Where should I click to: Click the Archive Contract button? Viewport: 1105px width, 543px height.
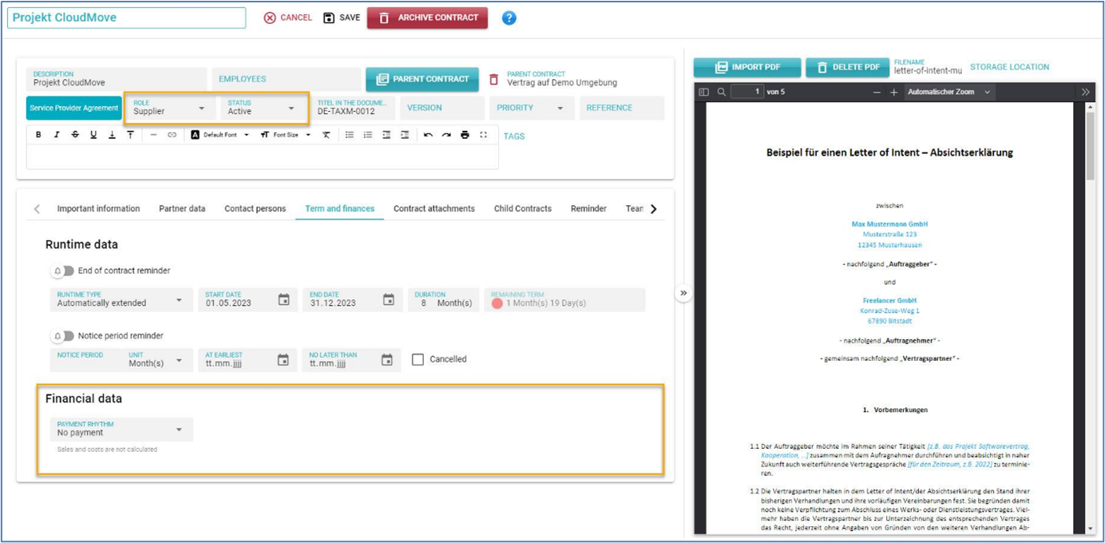click(427, 18)
